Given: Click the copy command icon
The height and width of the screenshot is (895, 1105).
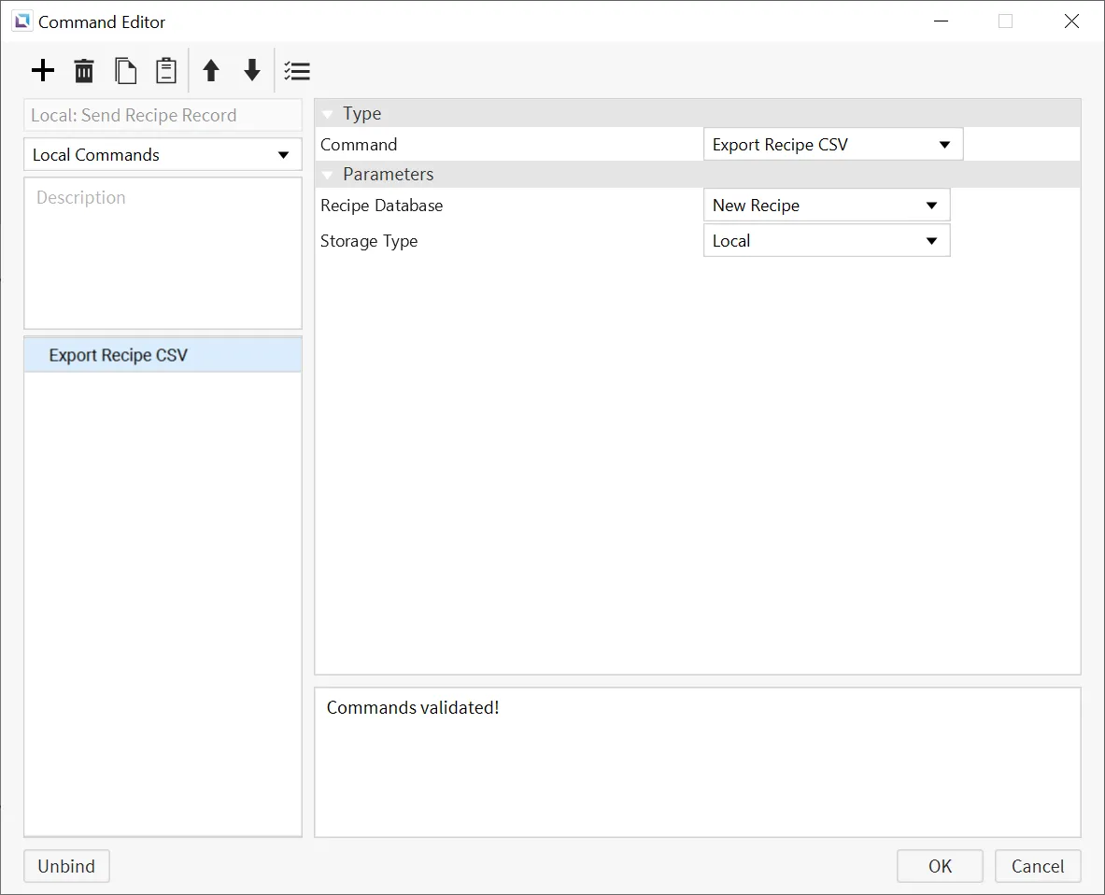Looking at the screenshot, I should pos(125,71).
